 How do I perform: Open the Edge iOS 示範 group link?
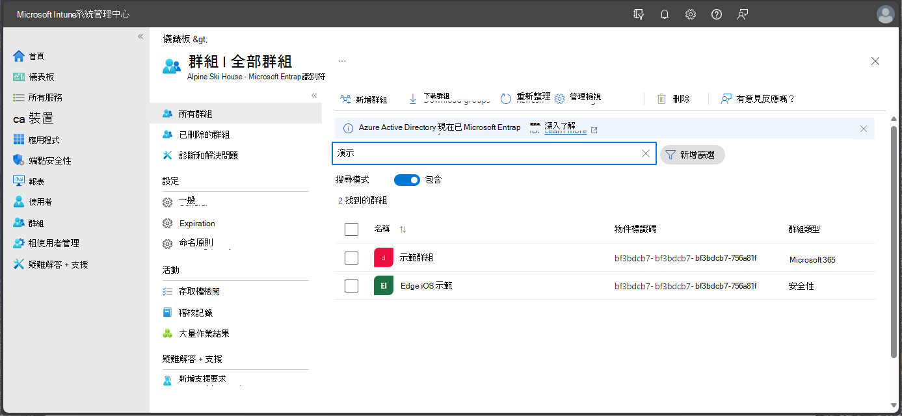(x=427, y=286)
